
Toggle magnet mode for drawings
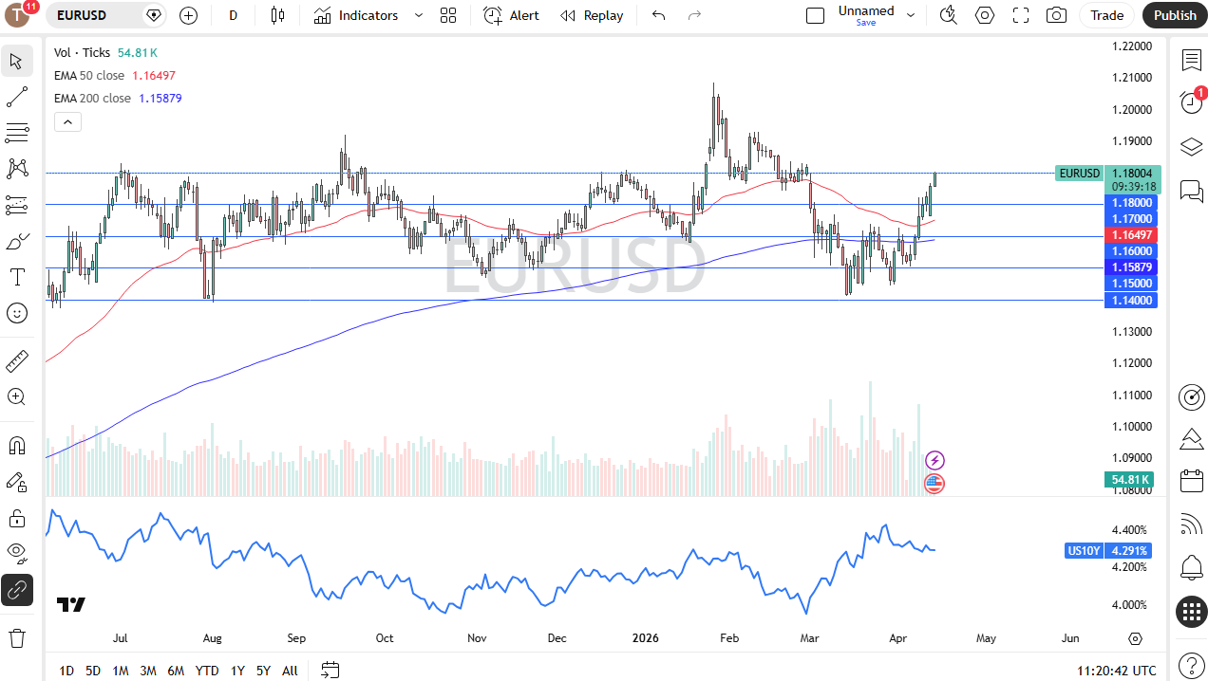(17, 445)
